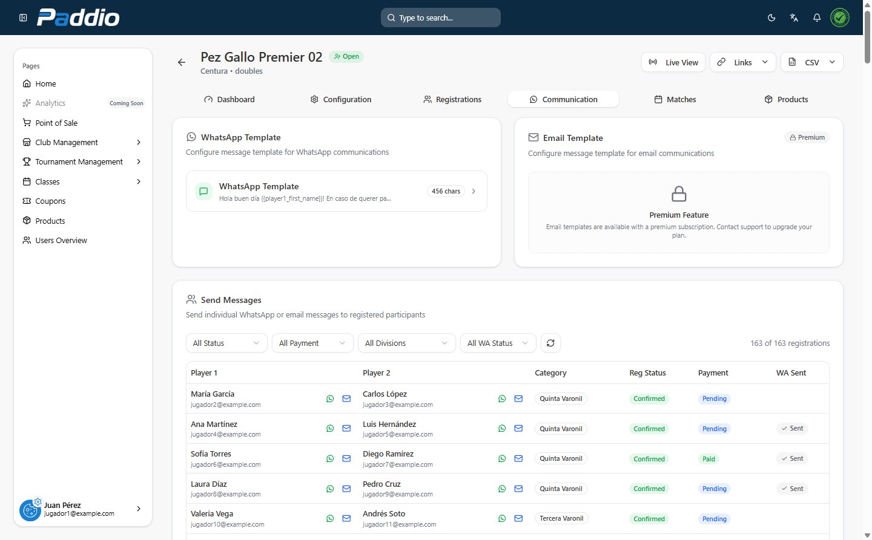Open WhatsApp Template editor chevron
This screenshot has height=540, width=872.
click(474, 191)
